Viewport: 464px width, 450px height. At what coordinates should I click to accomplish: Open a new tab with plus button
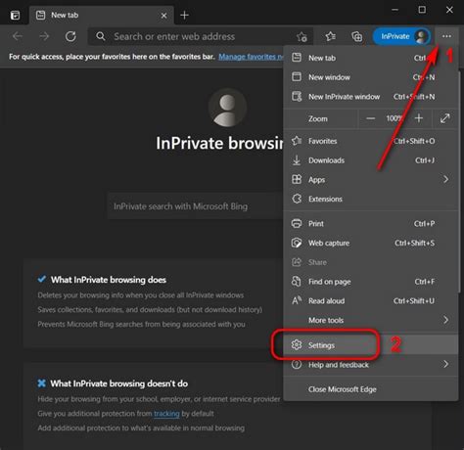184,15
